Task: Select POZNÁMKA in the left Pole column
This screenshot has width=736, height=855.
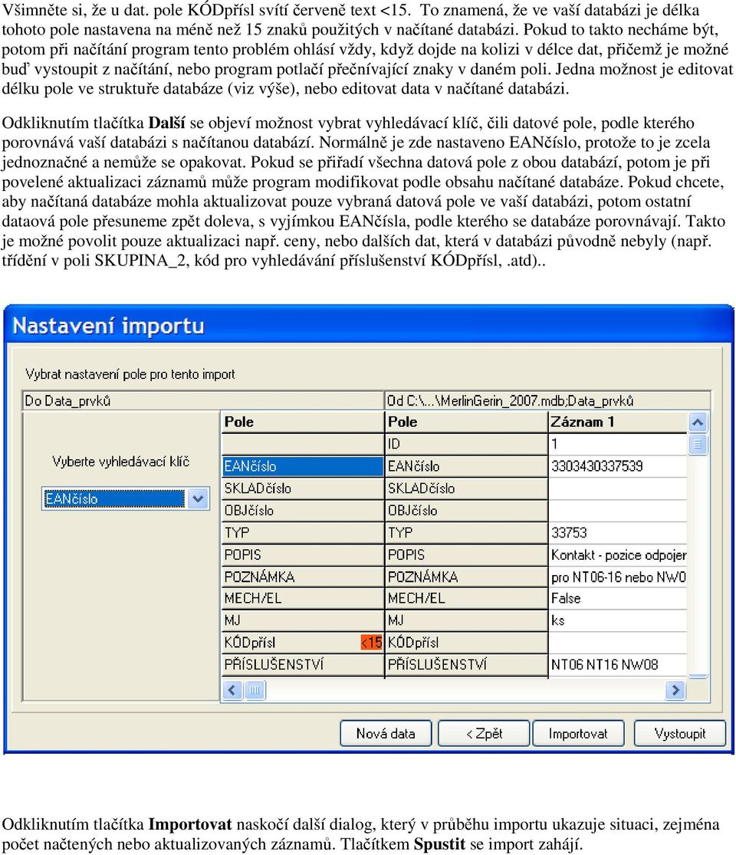Action: (x=303, y=577)
